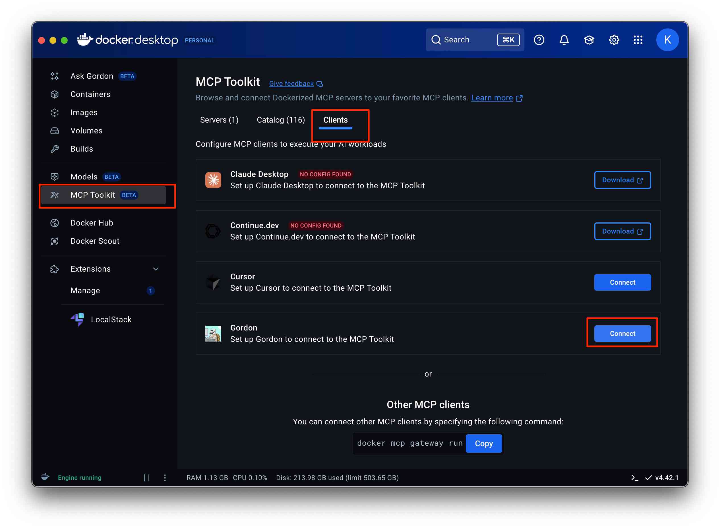This screenshot has width=720, height=529.
Task: Connect the Cursor client
Action: pos(622,282)
